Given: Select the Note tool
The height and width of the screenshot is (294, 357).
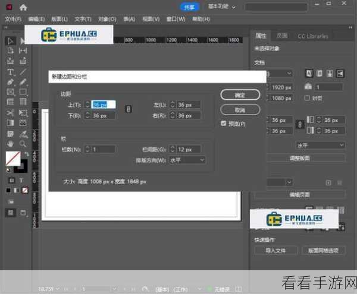Looking at the screenshot, I should [x=10, y=134].
